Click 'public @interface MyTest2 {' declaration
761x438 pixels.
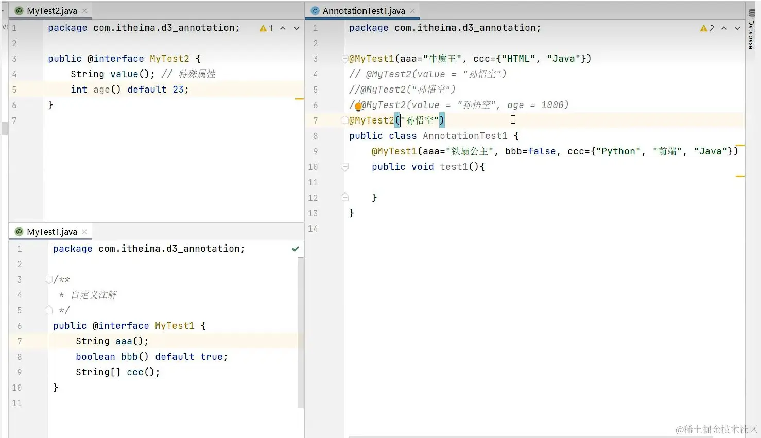[124, 59]
